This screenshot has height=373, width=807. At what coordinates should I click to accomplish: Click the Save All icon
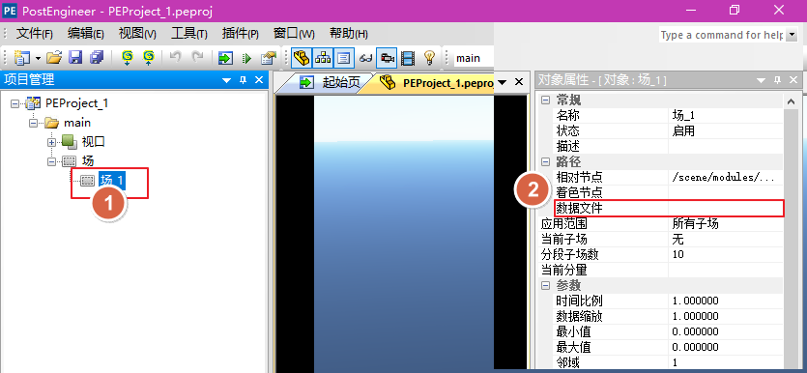pyautogui.click(x=97, y=58)
